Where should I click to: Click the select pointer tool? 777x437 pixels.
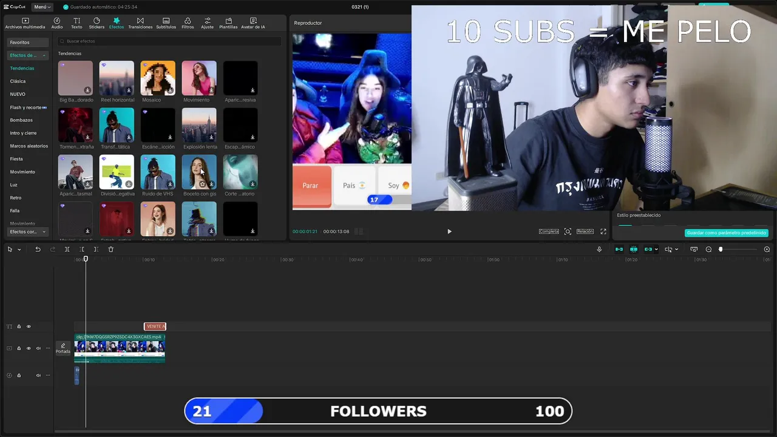click(x=10, y=249)
